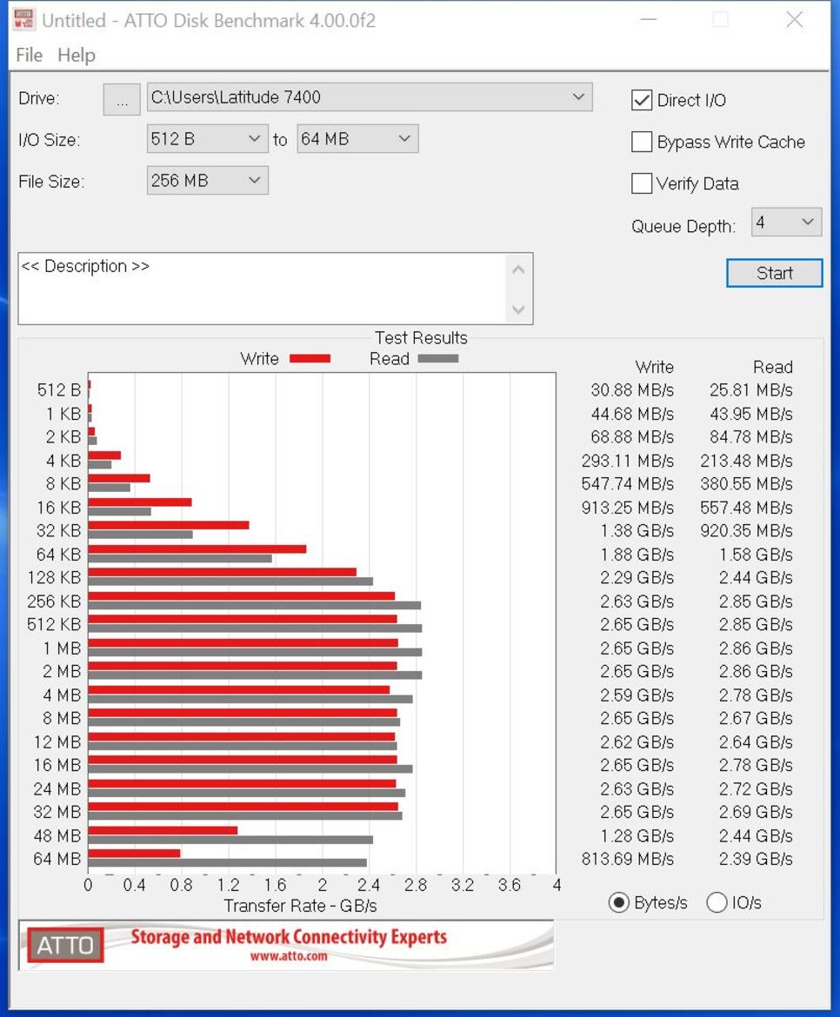The height and width of the screenshot is (1017, 840).
Task: Click the Transfer Rate - GB/s axis label
Action: tap(300, 906)
